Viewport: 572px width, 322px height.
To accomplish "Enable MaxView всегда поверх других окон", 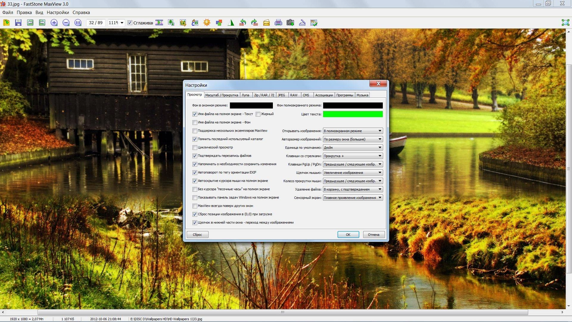I will click(x=195, y=206).
